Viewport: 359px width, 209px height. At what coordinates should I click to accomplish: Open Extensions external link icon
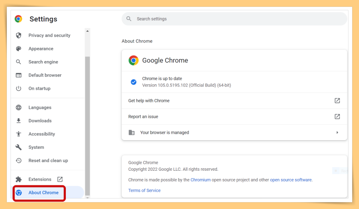click(x=60, y=179)
